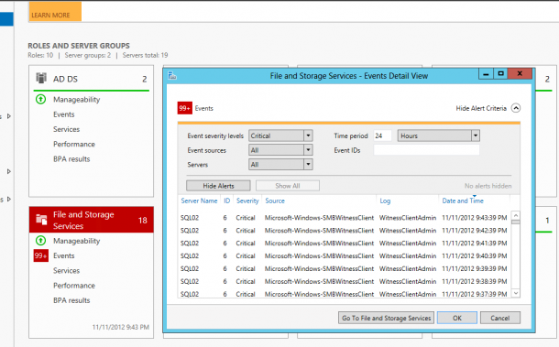Screen dimensions: 559x347
Task: Click server count 18 on File and Storage tile
Action: tap(143, 220)
